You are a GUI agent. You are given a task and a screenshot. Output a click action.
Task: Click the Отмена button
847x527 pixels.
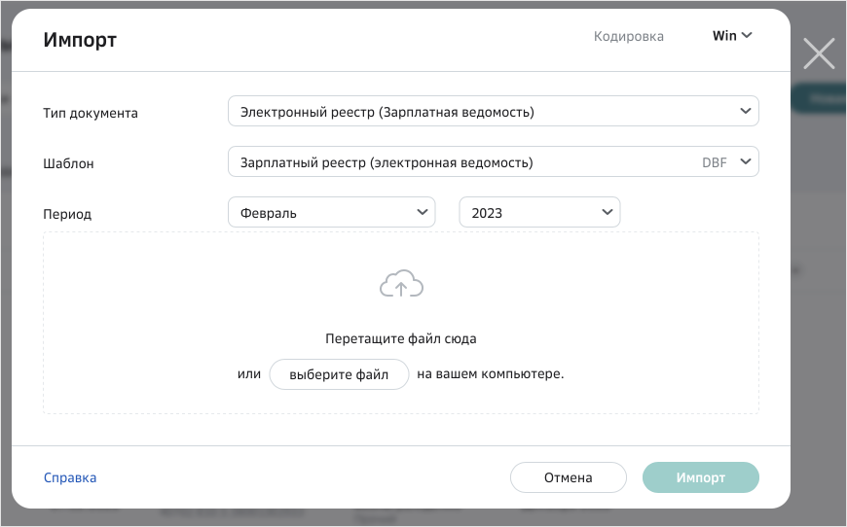(x=568, y=477)
